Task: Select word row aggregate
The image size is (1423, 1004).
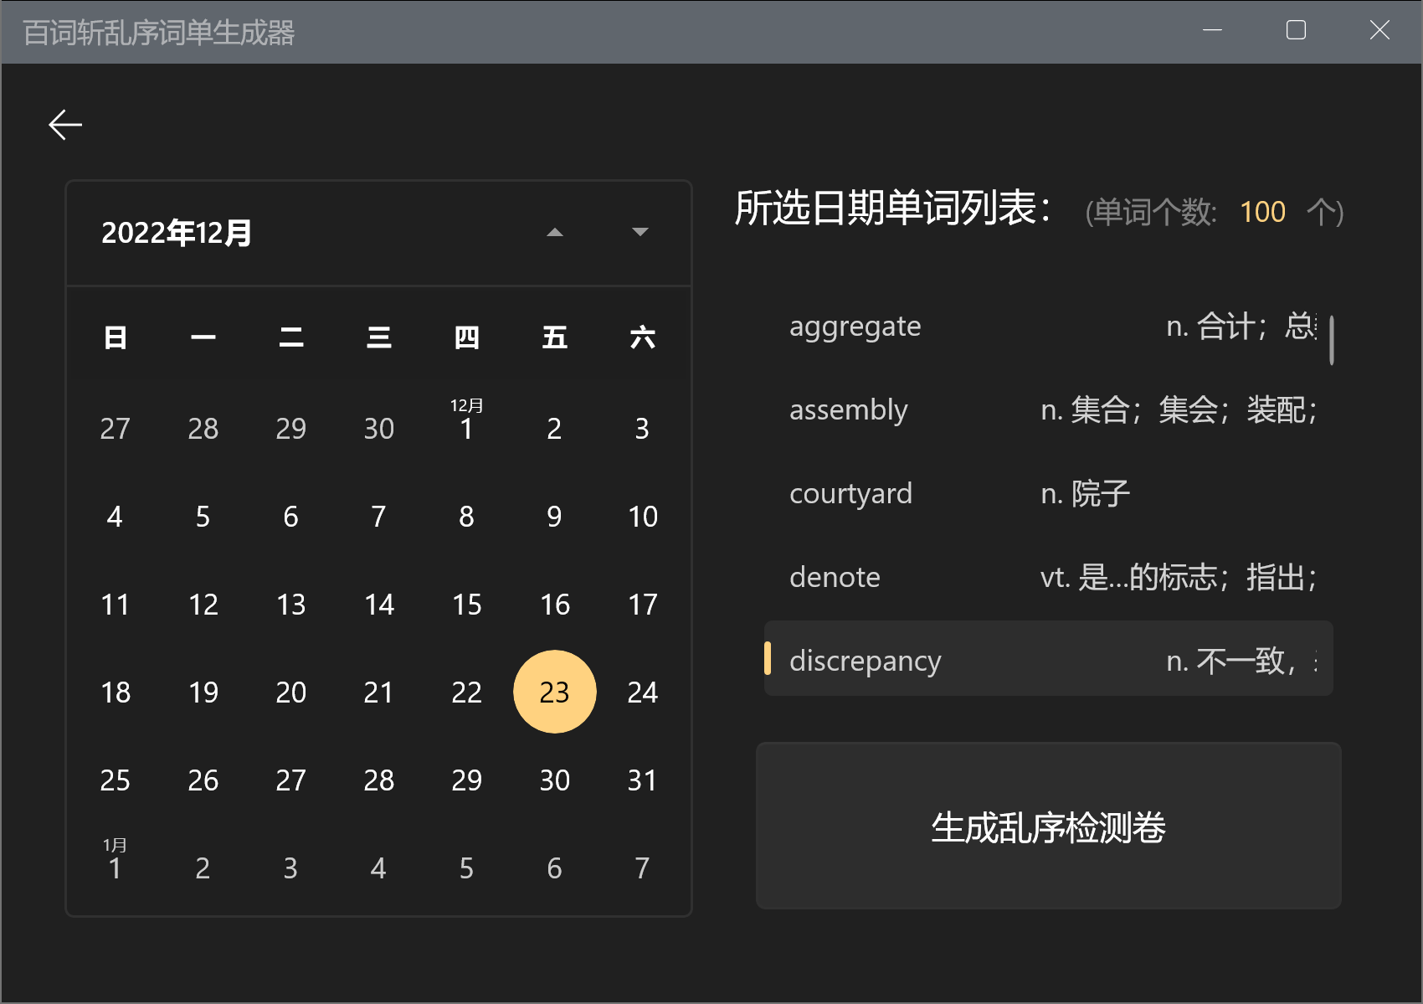Action: [x=1048, y=326]
